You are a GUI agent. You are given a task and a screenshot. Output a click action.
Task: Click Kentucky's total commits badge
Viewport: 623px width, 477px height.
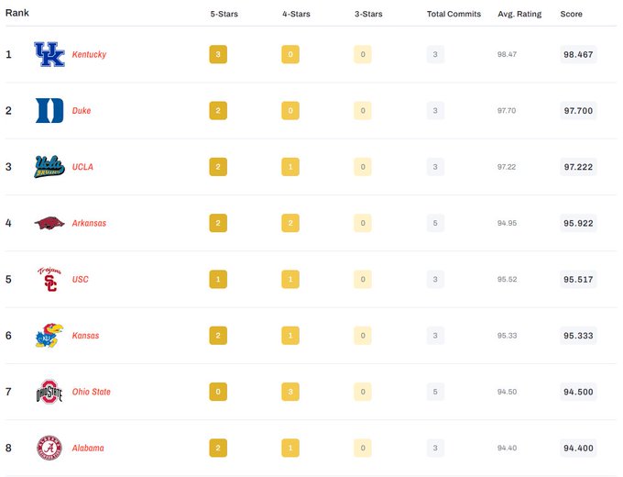(x=435, y=54)
